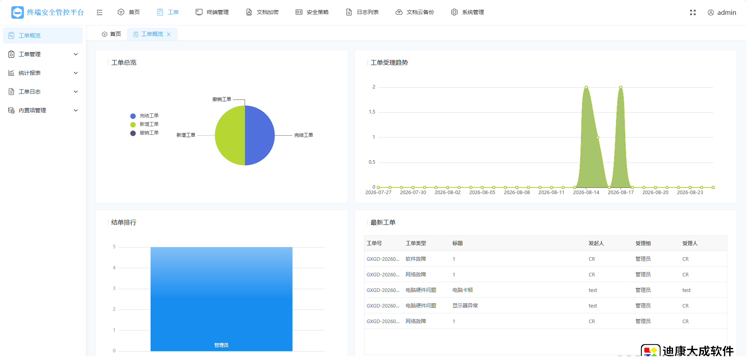Image resolution: width=753 pixels, height=357 pixels.
Task: Click the 文档云备份 cloud upload icon
Action: pyautogui.click(x=399, y=12)
